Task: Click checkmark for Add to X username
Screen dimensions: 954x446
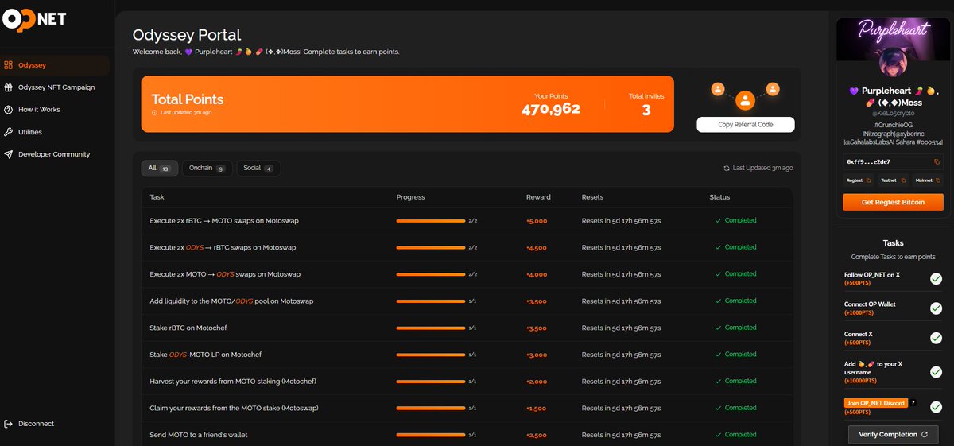Action: (x=936, y=372)
